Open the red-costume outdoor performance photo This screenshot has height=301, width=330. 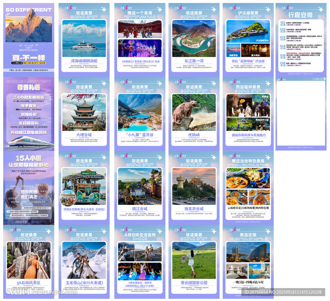coord(140,29)
